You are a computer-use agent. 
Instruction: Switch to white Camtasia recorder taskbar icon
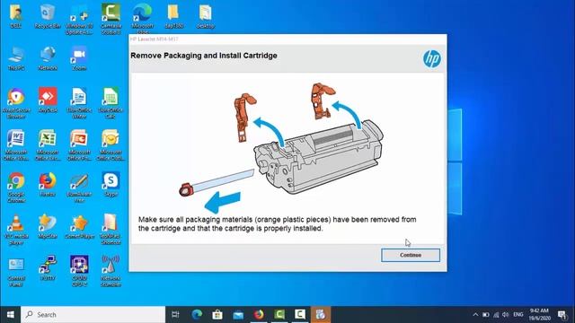point(300,315)
